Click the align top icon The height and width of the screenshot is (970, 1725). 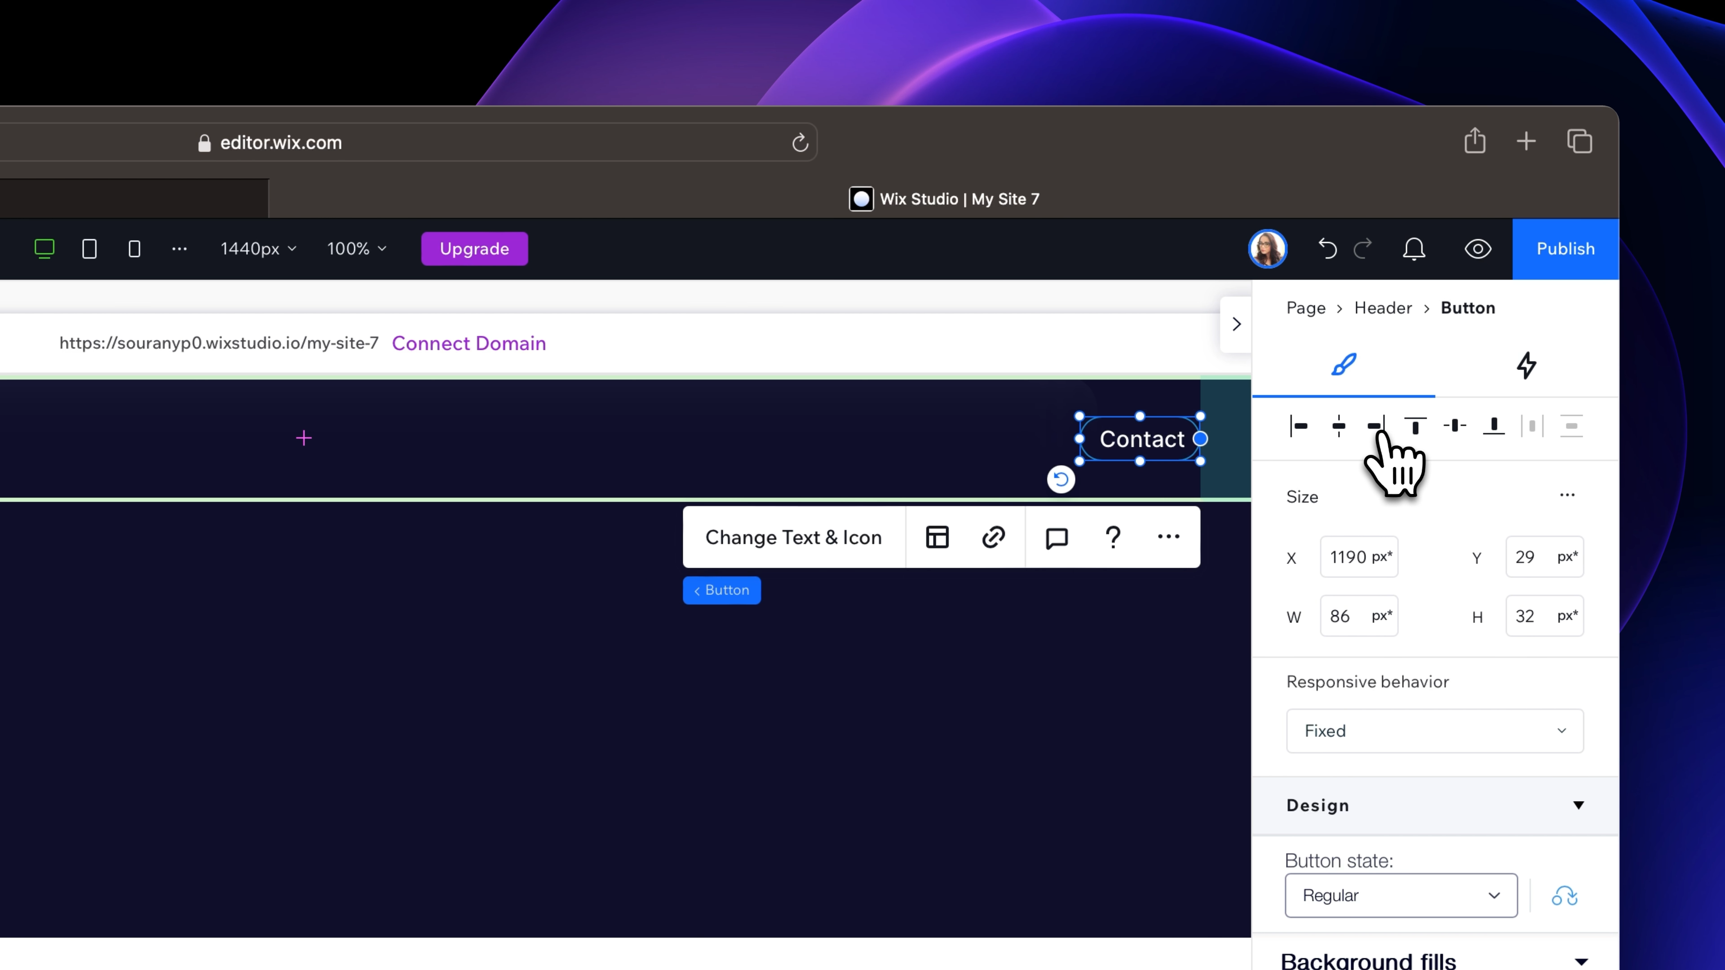click(1415, 426)
